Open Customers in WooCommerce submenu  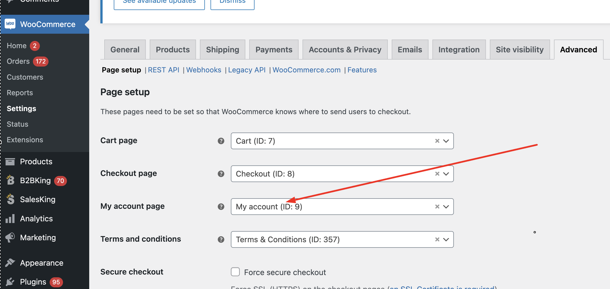click(25, 77)
